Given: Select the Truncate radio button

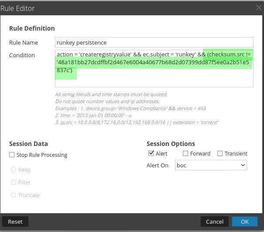Looking at the screenshot, I should [x=14, y=195].
